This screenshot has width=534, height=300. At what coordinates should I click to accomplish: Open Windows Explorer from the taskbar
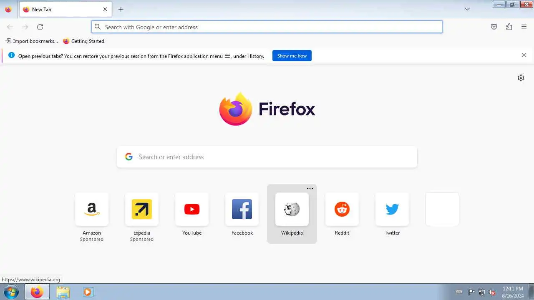63,292
